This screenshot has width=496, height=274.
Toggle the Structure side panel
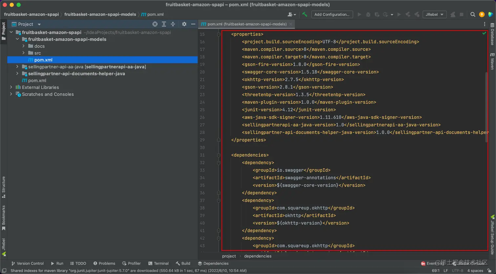click(x=4, y=187)
